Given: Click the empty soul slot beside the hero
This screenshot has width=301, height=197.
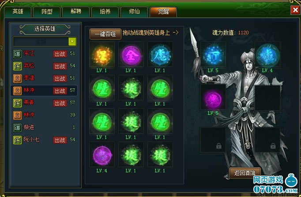Looking at the screenshot, I should [267, 98].
